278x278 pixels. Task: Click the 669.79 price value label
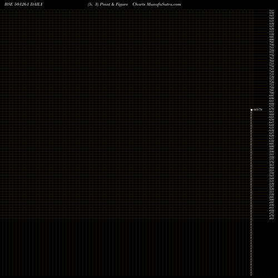point(258,110)
